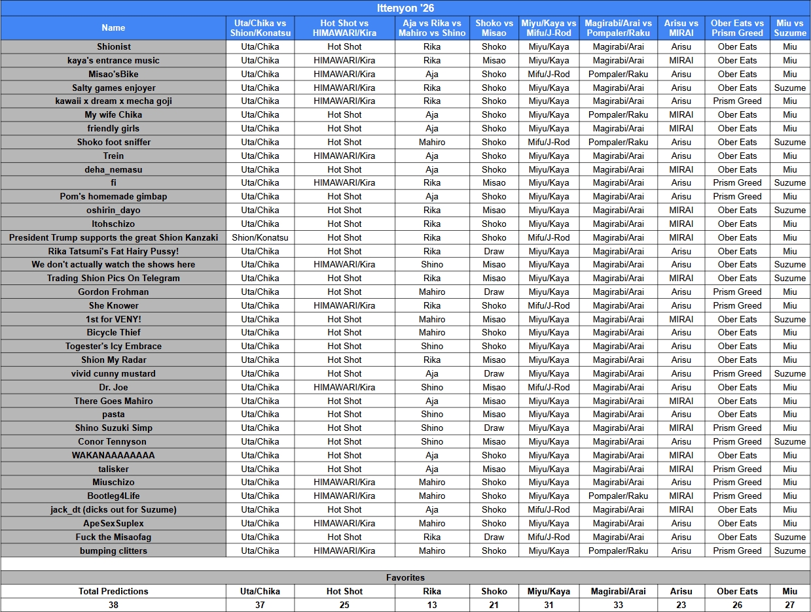Click 'Mahiro' in the Gordon Frohman row
Screen dimensions: 811x612
tap(432, 292)
